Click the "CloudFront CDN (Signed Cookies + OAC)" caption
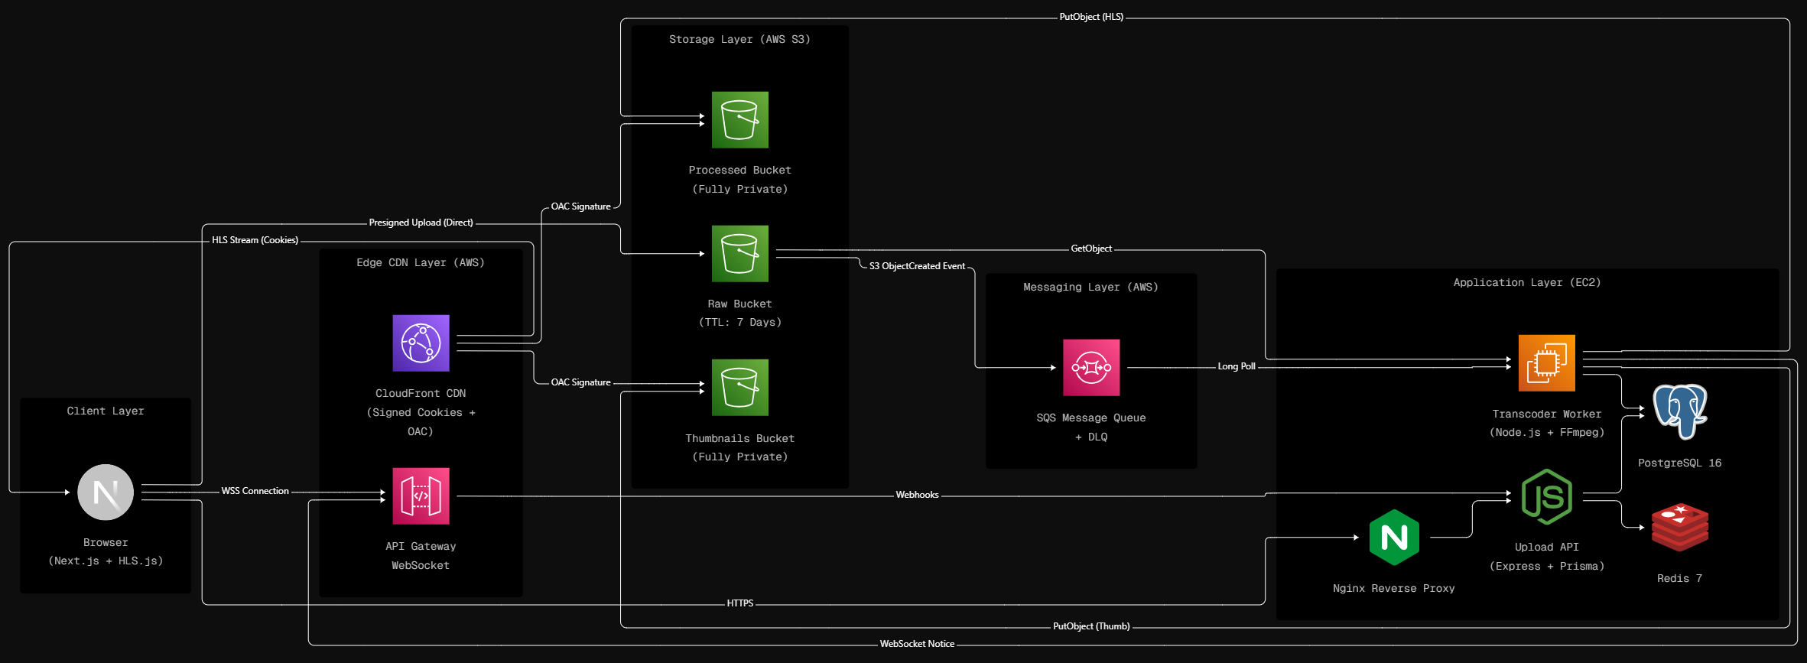Screen dimensions: 1807x663 pos(421,413)
